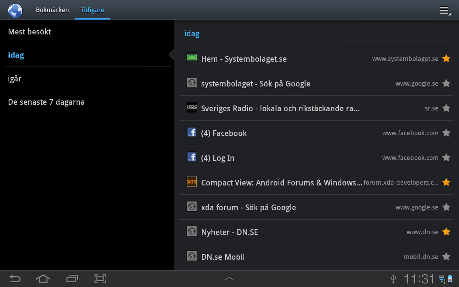Viewport: 459px width, 287px height.
Task: Open Nyheter - DN.SE entry
Action: click(x=317, y=232)
